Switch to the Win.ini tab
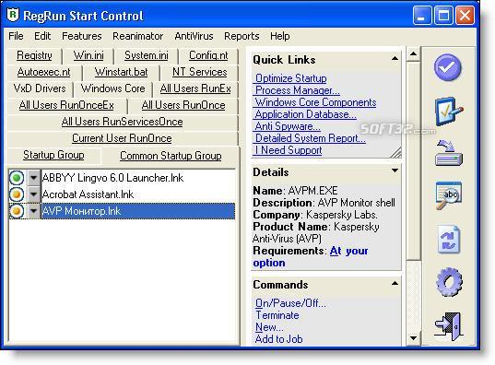The image size is (495, 365). click(88, 55)
